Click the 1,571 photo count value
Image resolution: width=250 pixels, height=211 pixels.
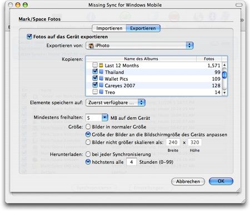click(x=214, y=66)
